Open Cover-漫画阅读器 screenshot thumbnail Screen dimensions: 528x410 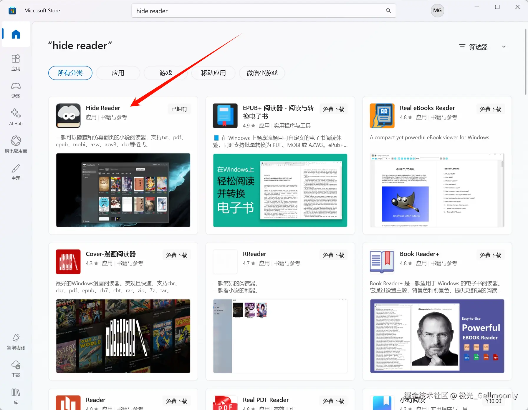pos(123,336)
